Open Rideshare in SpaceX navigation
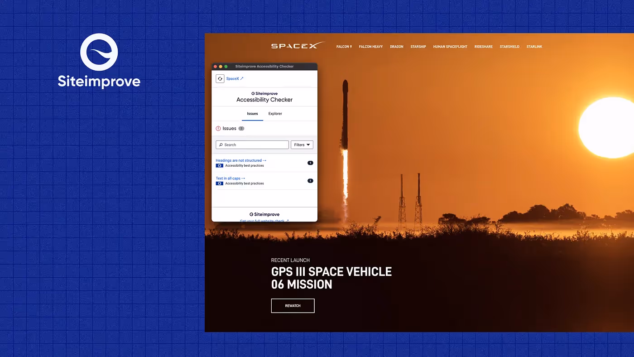Screen dimensions: 634x357 coord(484,47)
